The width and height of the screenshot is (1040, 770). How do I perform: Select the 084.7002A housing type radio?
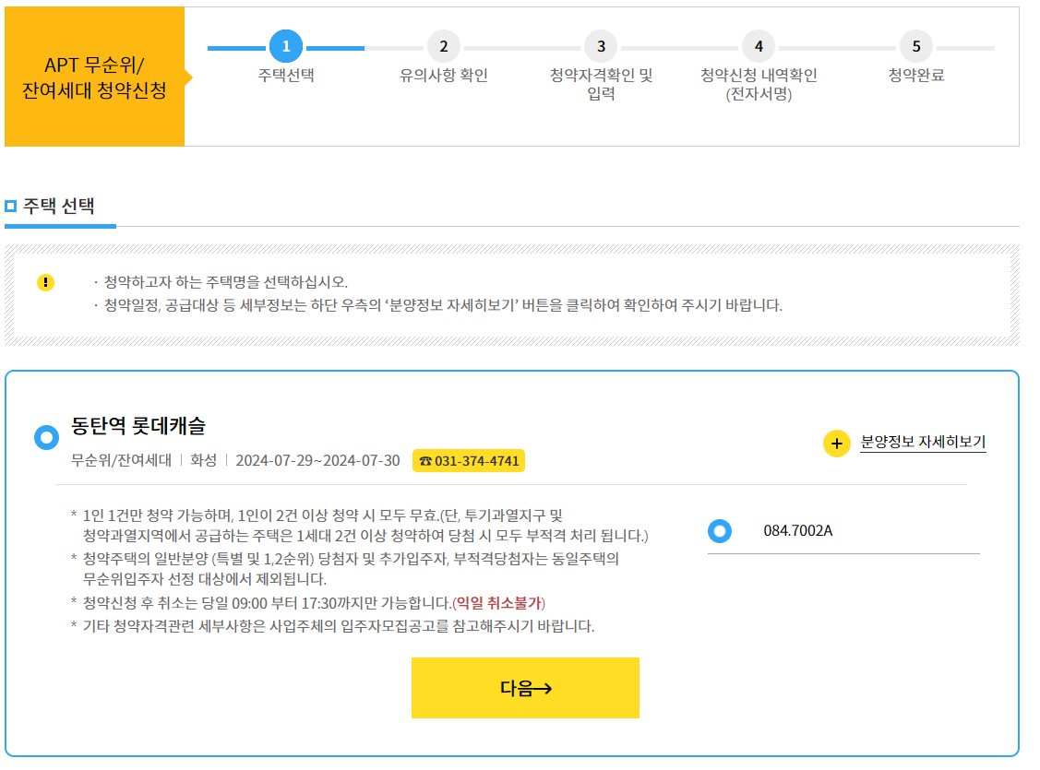coord(720,531)
